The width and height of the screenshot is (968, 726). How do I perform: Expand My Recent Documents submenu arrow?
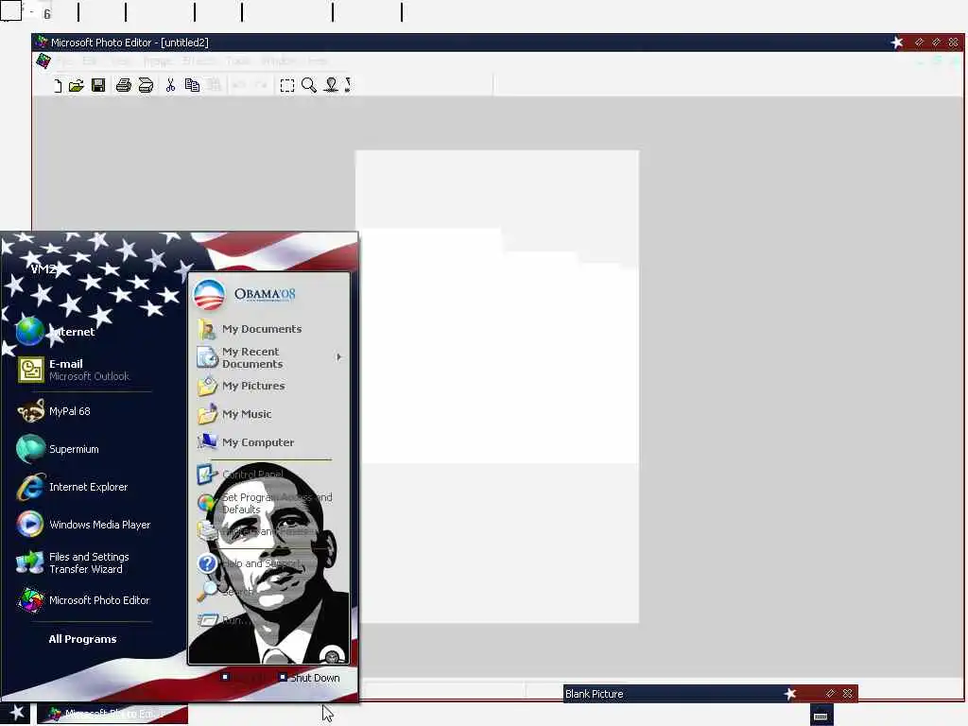pyautogui.click(x=338, y=357)
